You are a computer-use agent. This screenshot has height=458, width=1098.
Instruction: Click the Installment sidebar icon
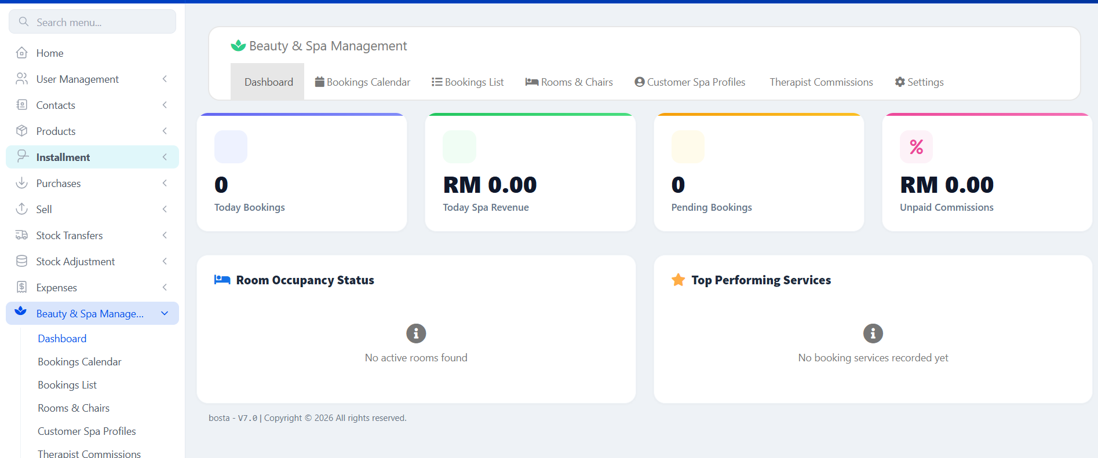(22, 156)
